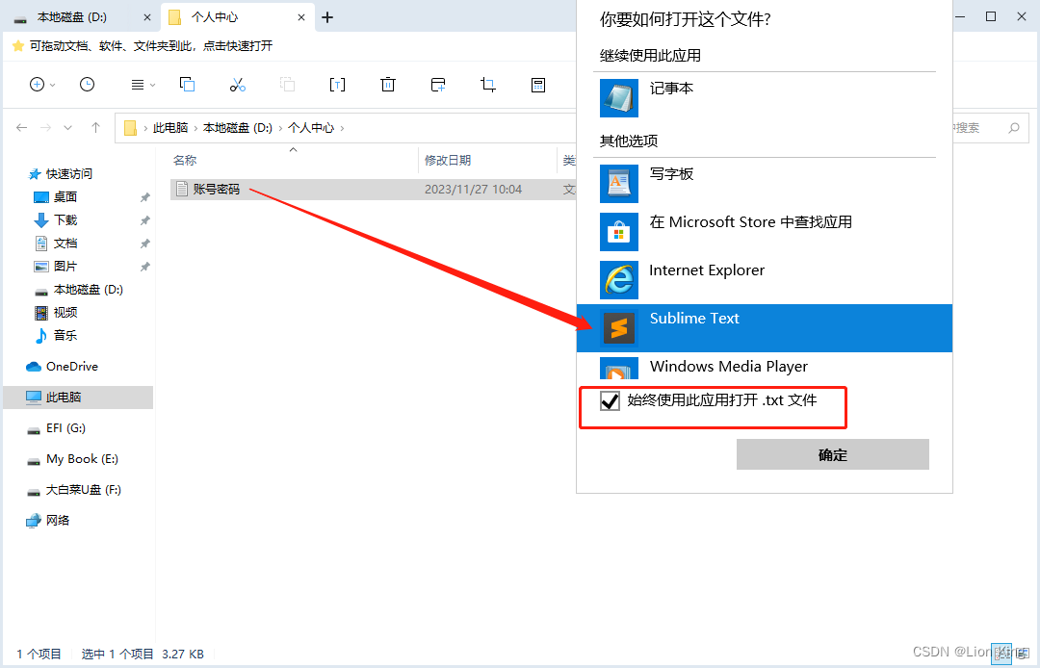Screen dimensions: 1040x668
Task: Choose Internet Explorer in the app list
Action: (764, 280)
